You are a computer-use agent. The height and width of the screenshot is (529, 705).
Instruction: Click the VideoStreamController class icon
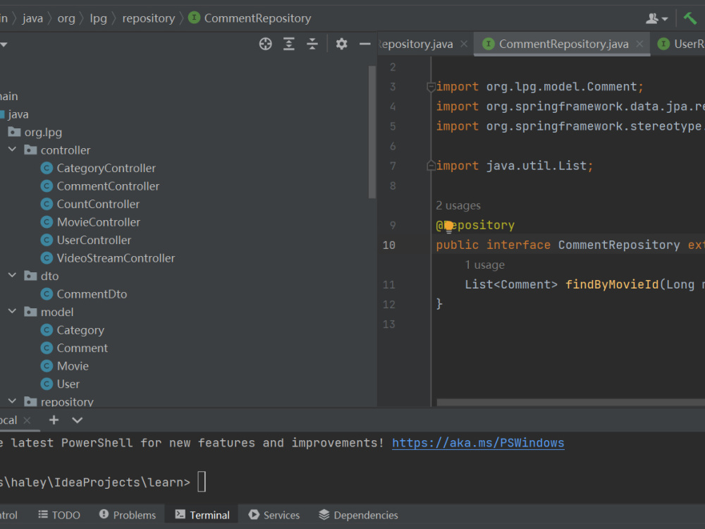[47, 258]
